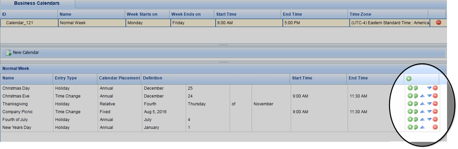The width and height of the screenshot is (458, 149).
Task: Select the Time Zone cell for Calendar_121
Action: click(x=390, y=23)
